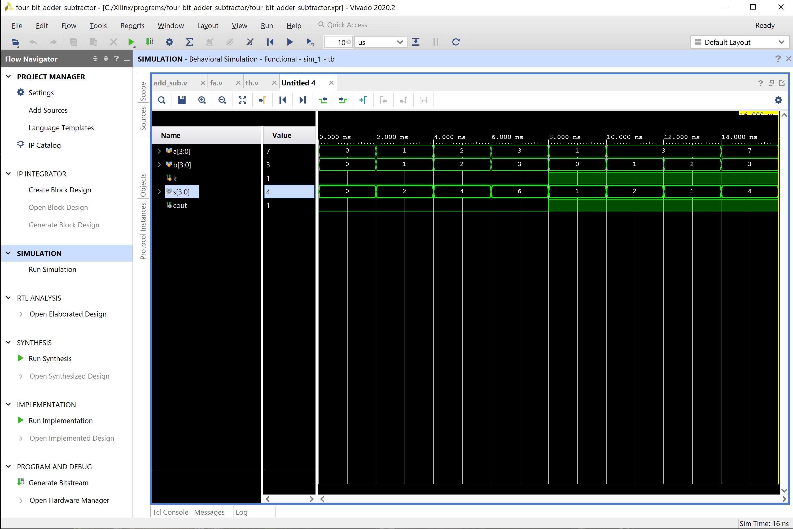Click the Generate Bitstream icon in Flow Navigator
Image resolution: width=793 pixels, height=529 pixels.
pyautogui.click(x=21, y=483)
